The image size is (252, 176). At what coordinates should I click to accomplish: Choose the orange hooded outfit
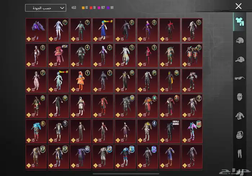[80, 81]
